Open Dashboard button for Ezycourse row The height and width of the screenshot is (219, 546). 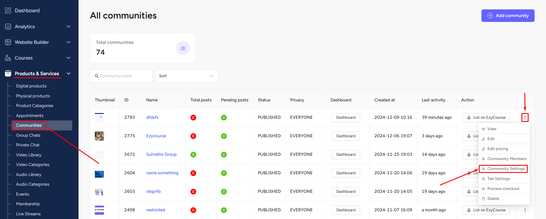coord(346,136)
